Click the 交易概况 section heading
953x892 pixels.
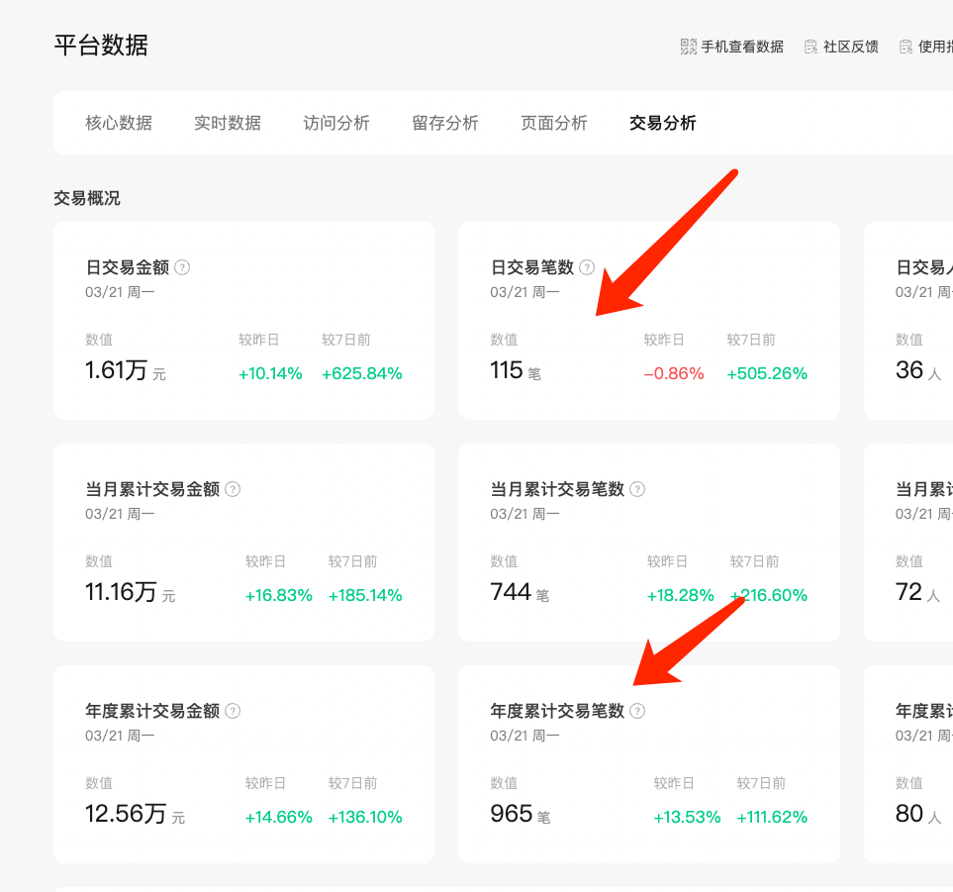coord(87,198)
